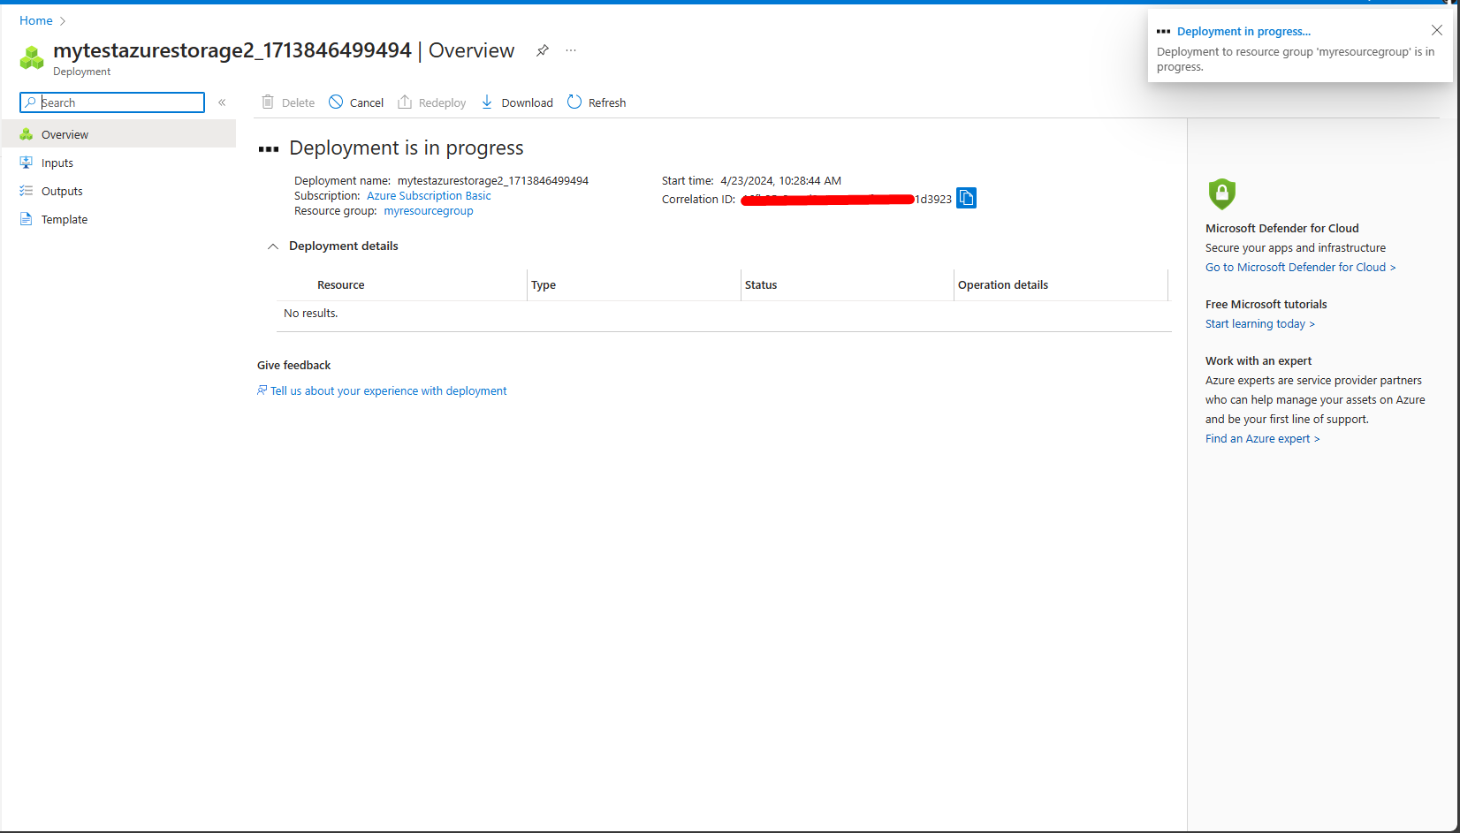The width and height of the screenshot is (1460, 833).
Task: Open the Azure Subscription Basic link
Action: [x=429, y=195]
